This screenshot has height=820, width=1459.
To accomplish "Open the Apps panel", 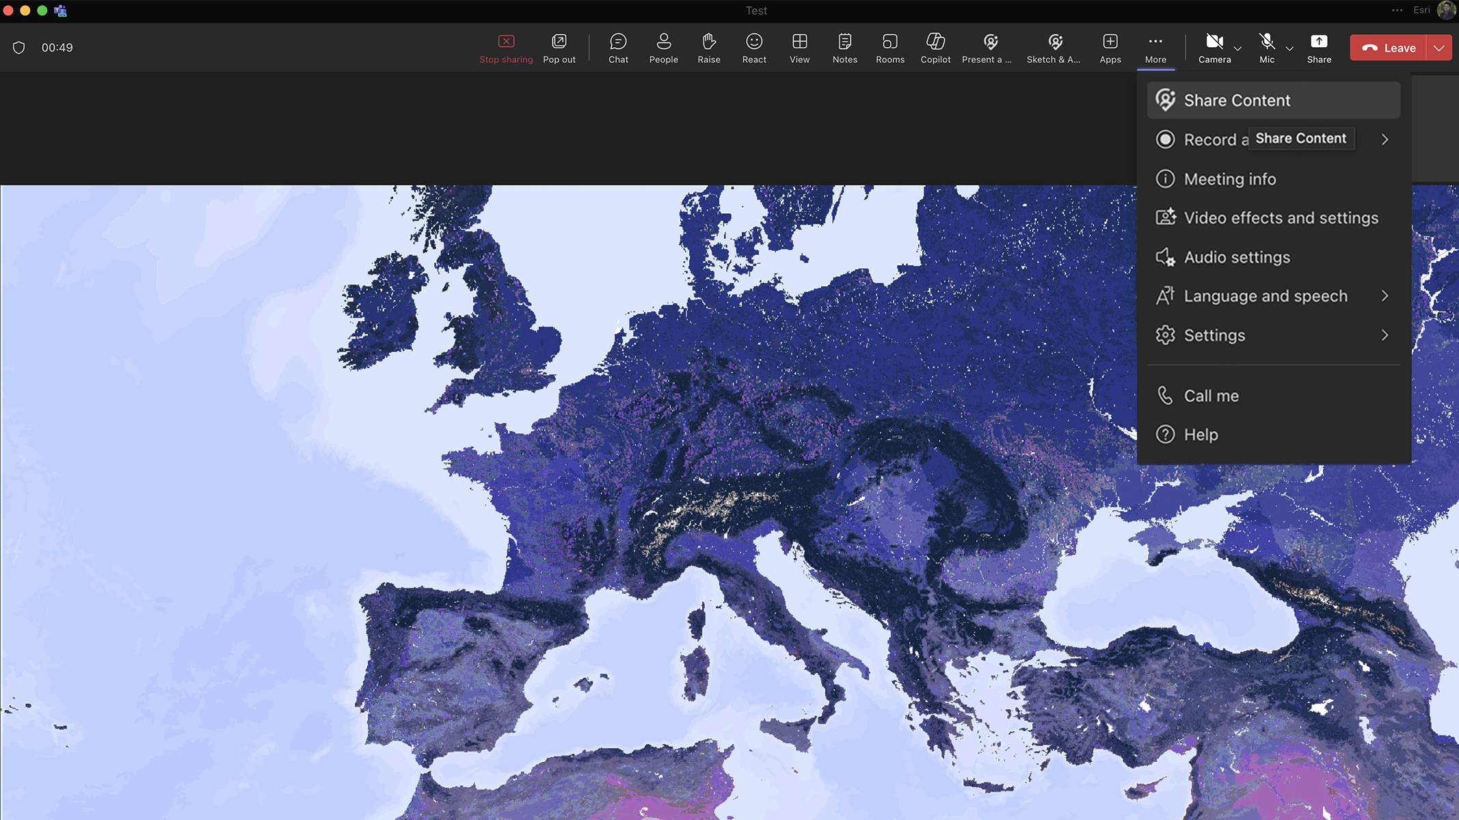I will (1110, 47).
